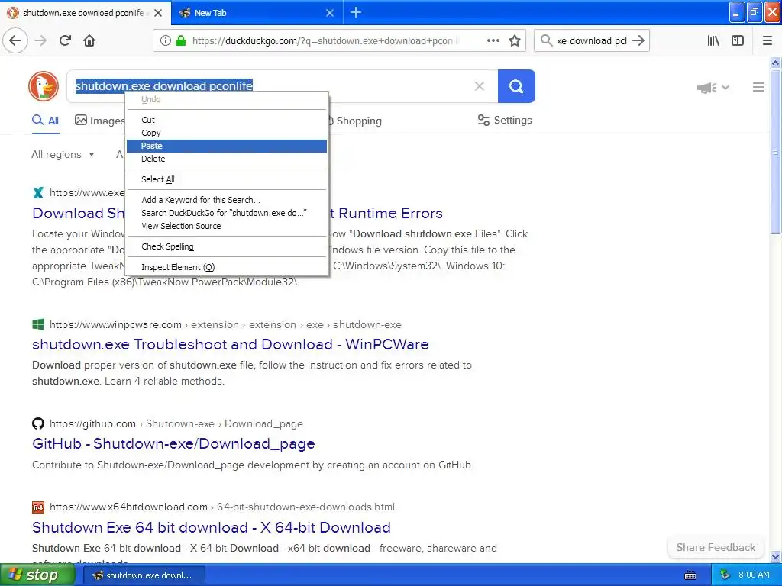782x586 pixels.
Task: Open the megaphone announcements dropdown
Action: pyautogui.click(x=713, y=88)
